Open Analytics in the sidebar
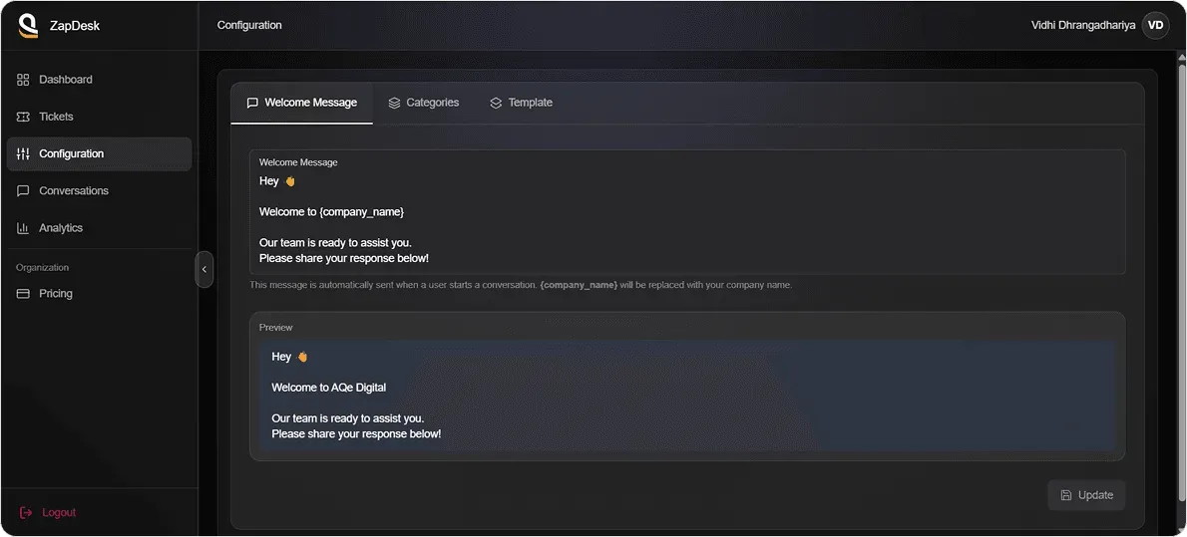 (99, 228)
